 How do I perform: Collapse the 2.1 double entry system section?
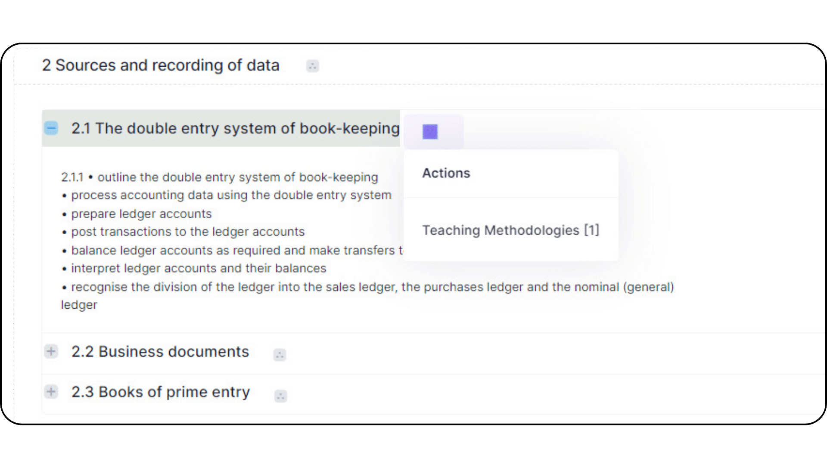pyautogui.click(x=51, y=128)
